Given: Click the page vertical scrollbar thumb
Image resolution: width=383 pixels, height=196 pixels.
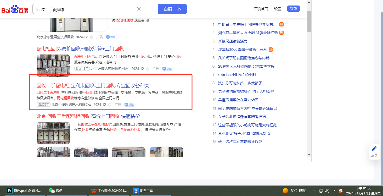Looking at the screenshot, I should pyautogui.click(x=309, y=21).
